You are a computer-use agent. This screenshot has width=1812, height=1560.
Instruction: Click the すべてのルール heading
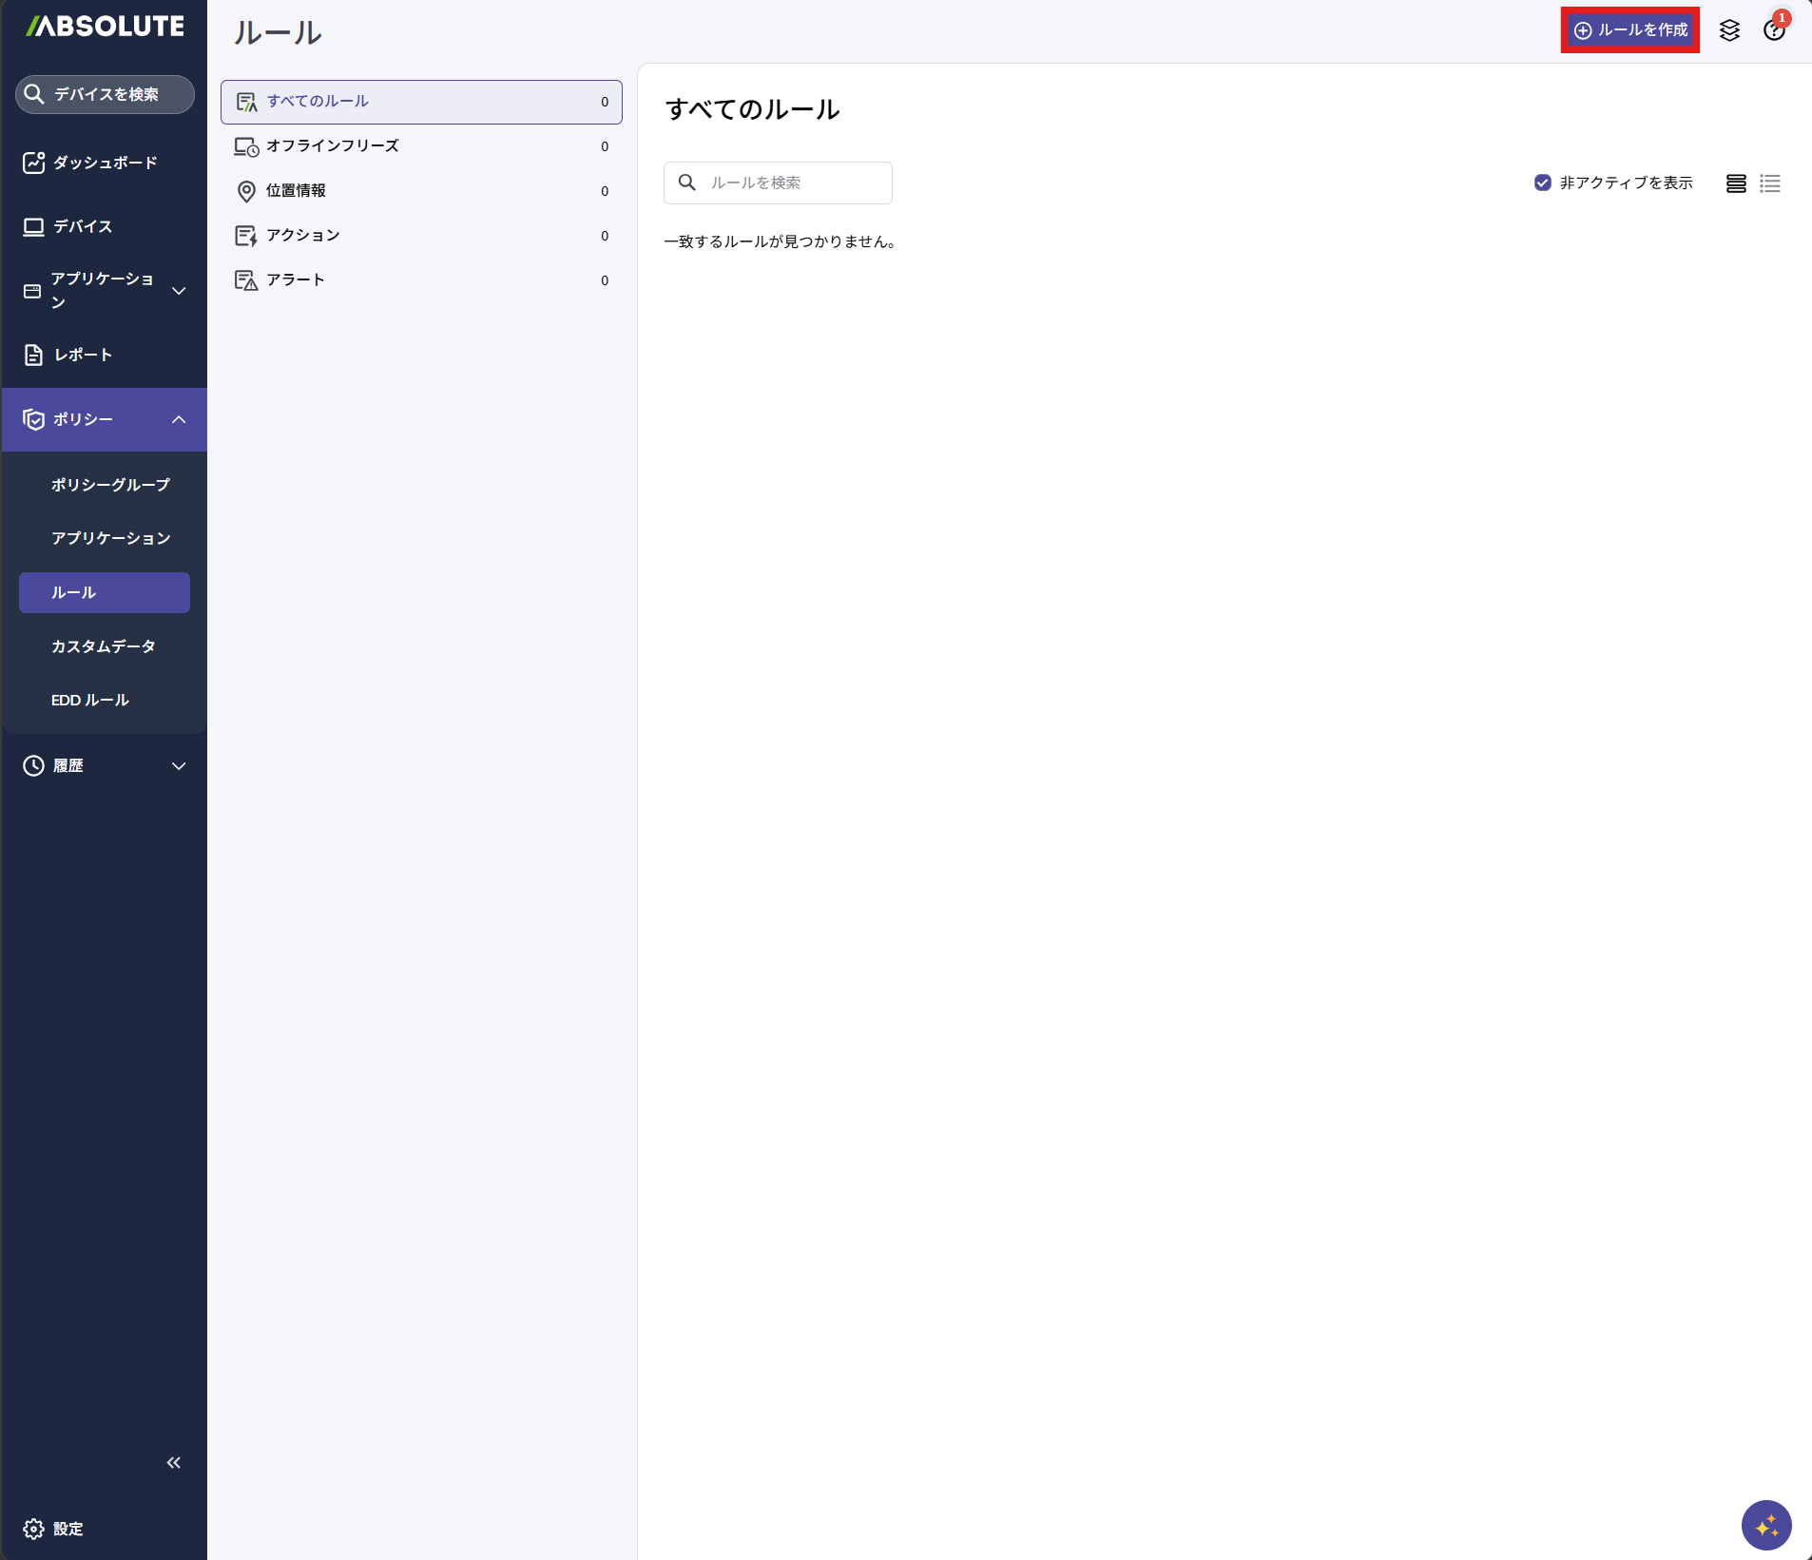pyautogui.click(x=752, y=109)
